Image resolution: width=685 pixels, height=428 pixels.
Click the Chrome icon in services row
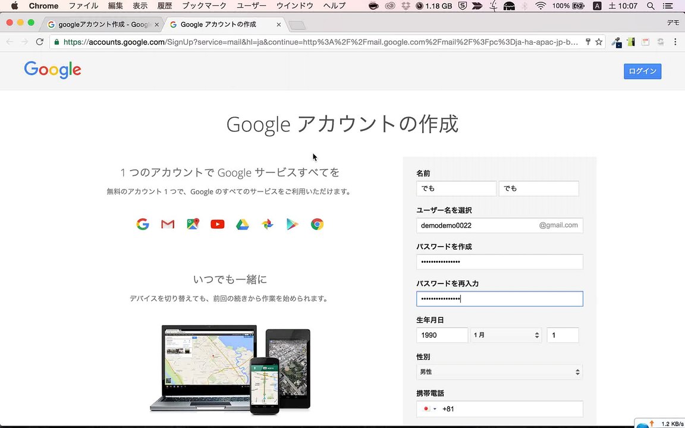(317, 224)
